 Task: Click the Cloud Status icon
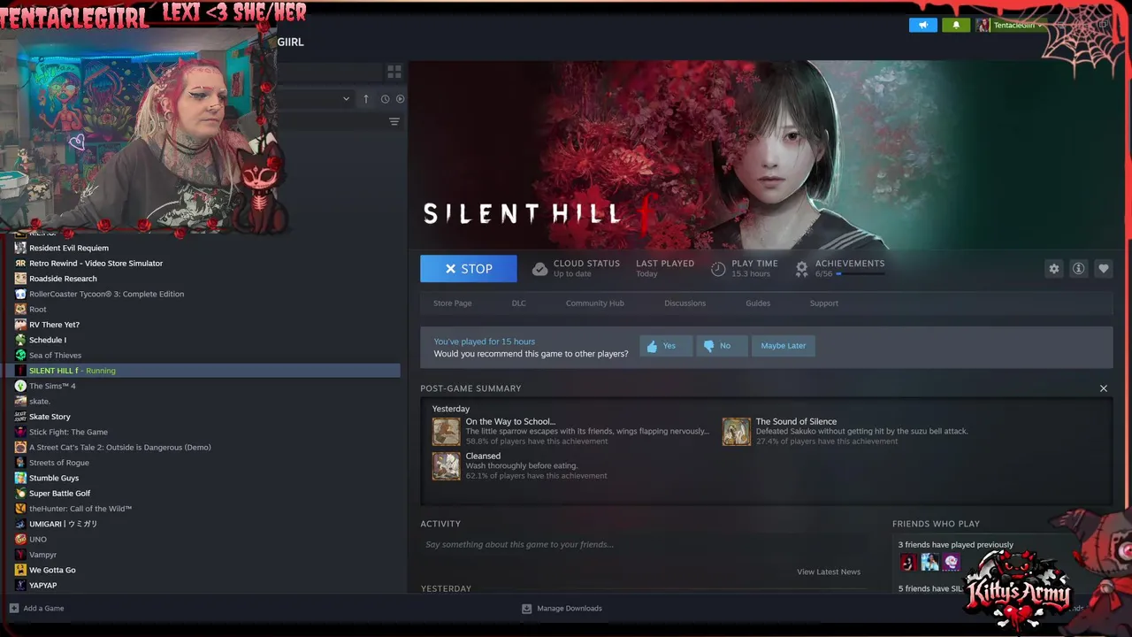539,269
